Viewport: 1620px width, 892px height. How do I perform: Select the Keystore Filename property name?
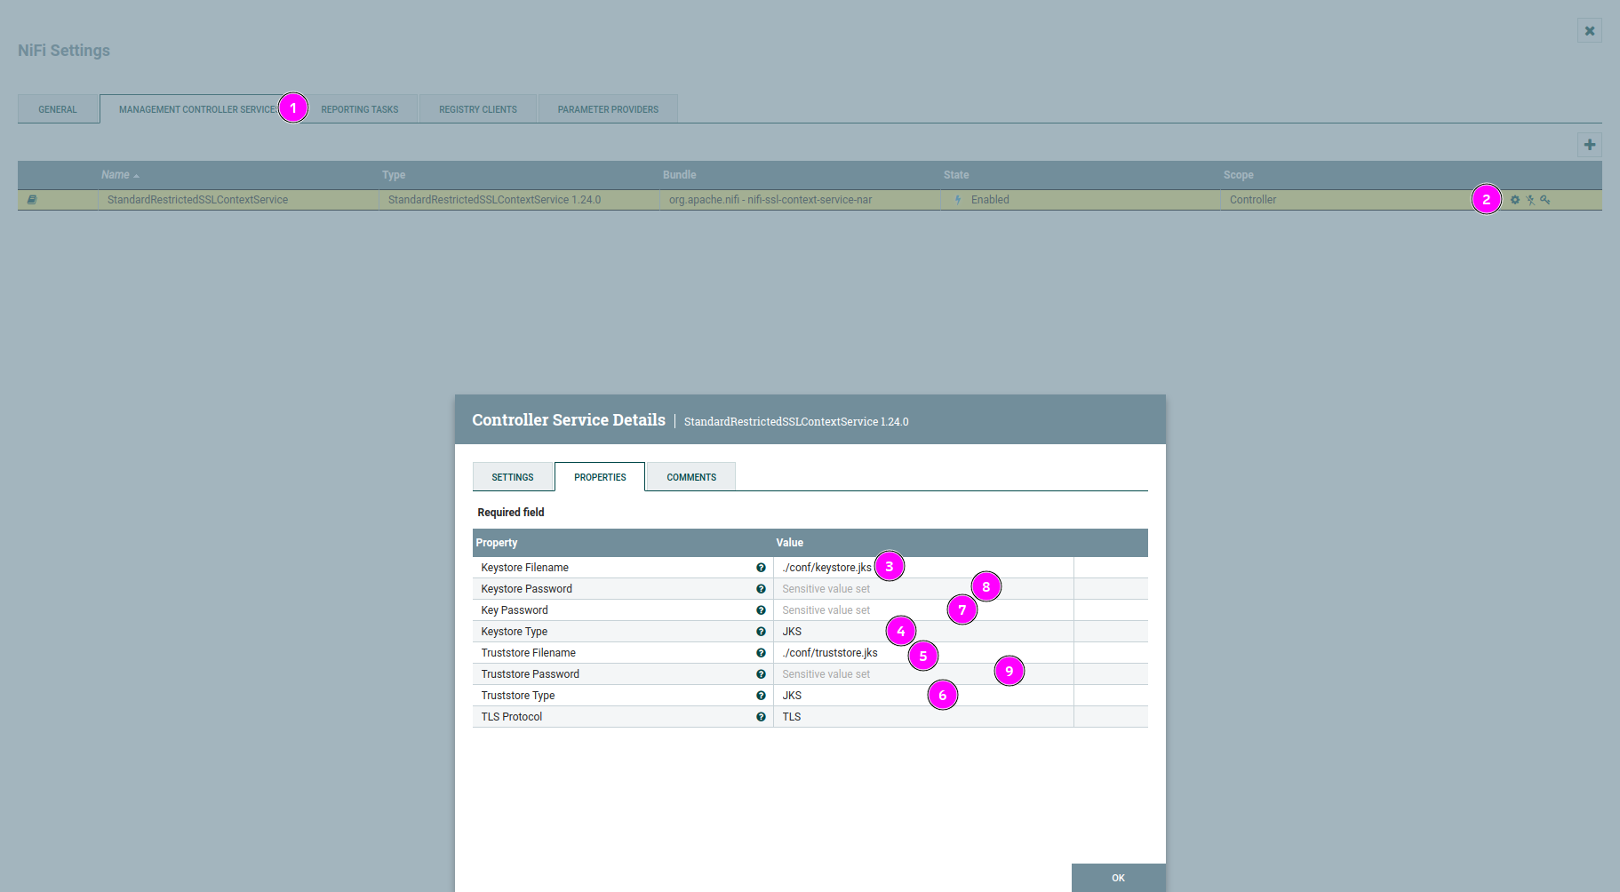(x=524, y=568)
